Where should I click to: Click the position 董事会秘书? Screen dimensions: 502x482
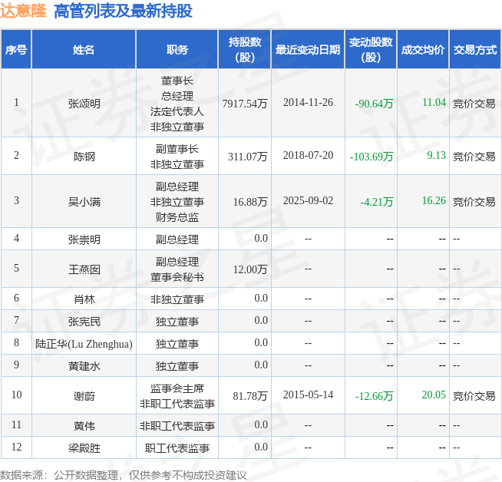pyautogui.click(x=177, y=277)
